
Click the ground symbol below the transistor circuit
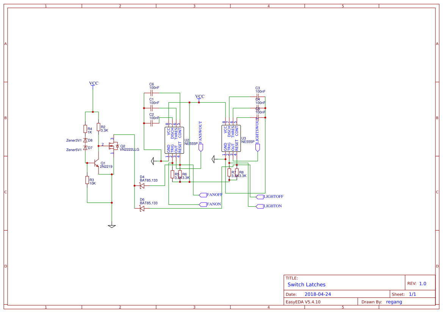click(x=112, y=225)
